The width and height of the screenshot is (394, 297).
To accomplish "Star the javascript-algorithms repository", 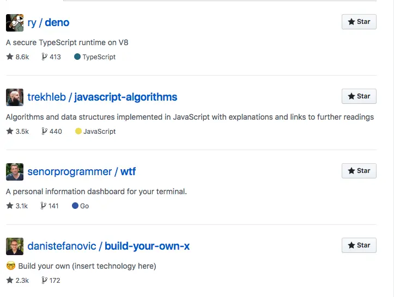I will pos(359,96).
